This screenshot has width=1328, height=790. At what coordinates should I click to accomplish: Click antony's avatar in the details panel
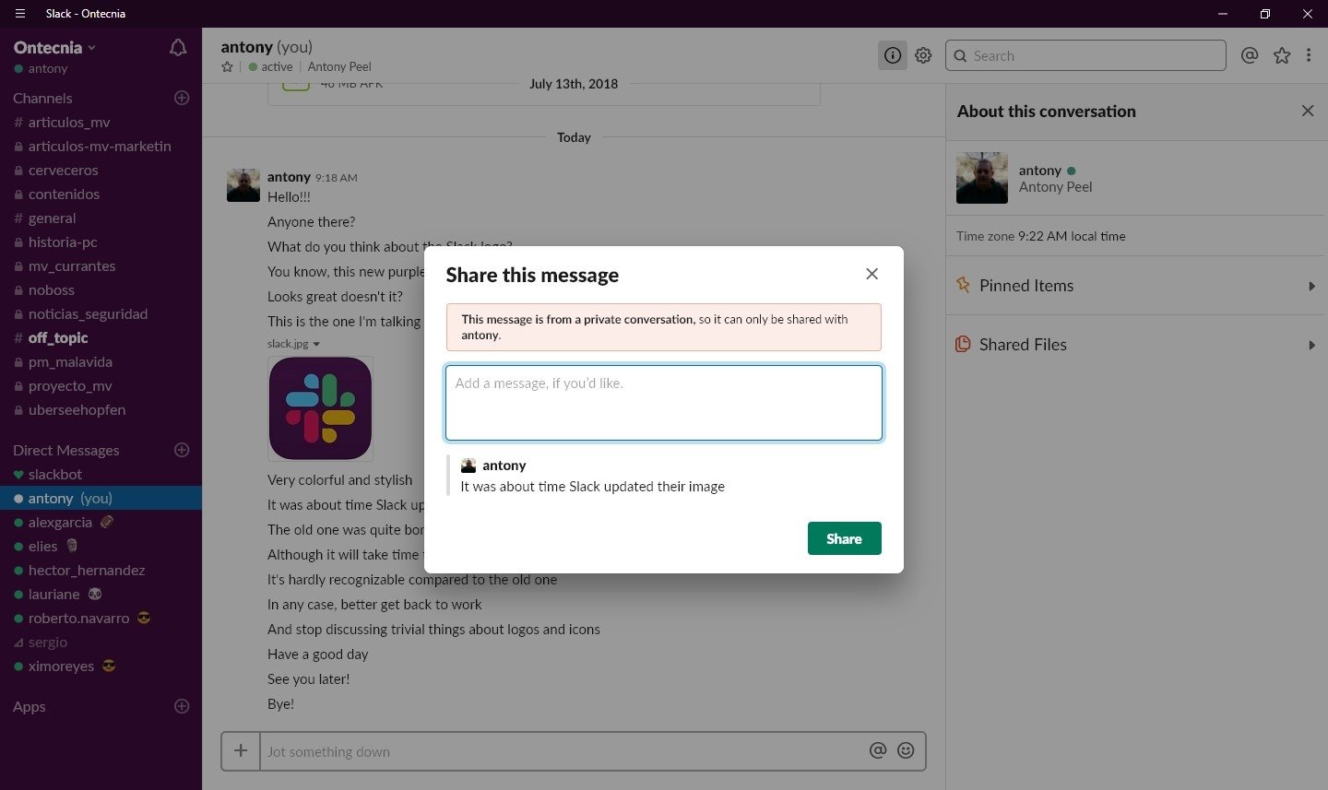point(981,178)
